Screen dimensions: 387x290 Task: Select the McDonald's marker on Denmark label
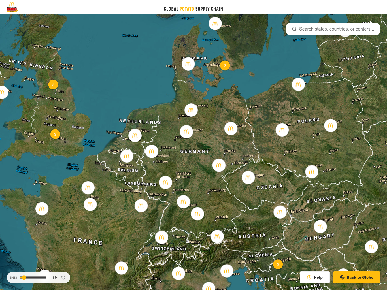(x=188, y=64)
